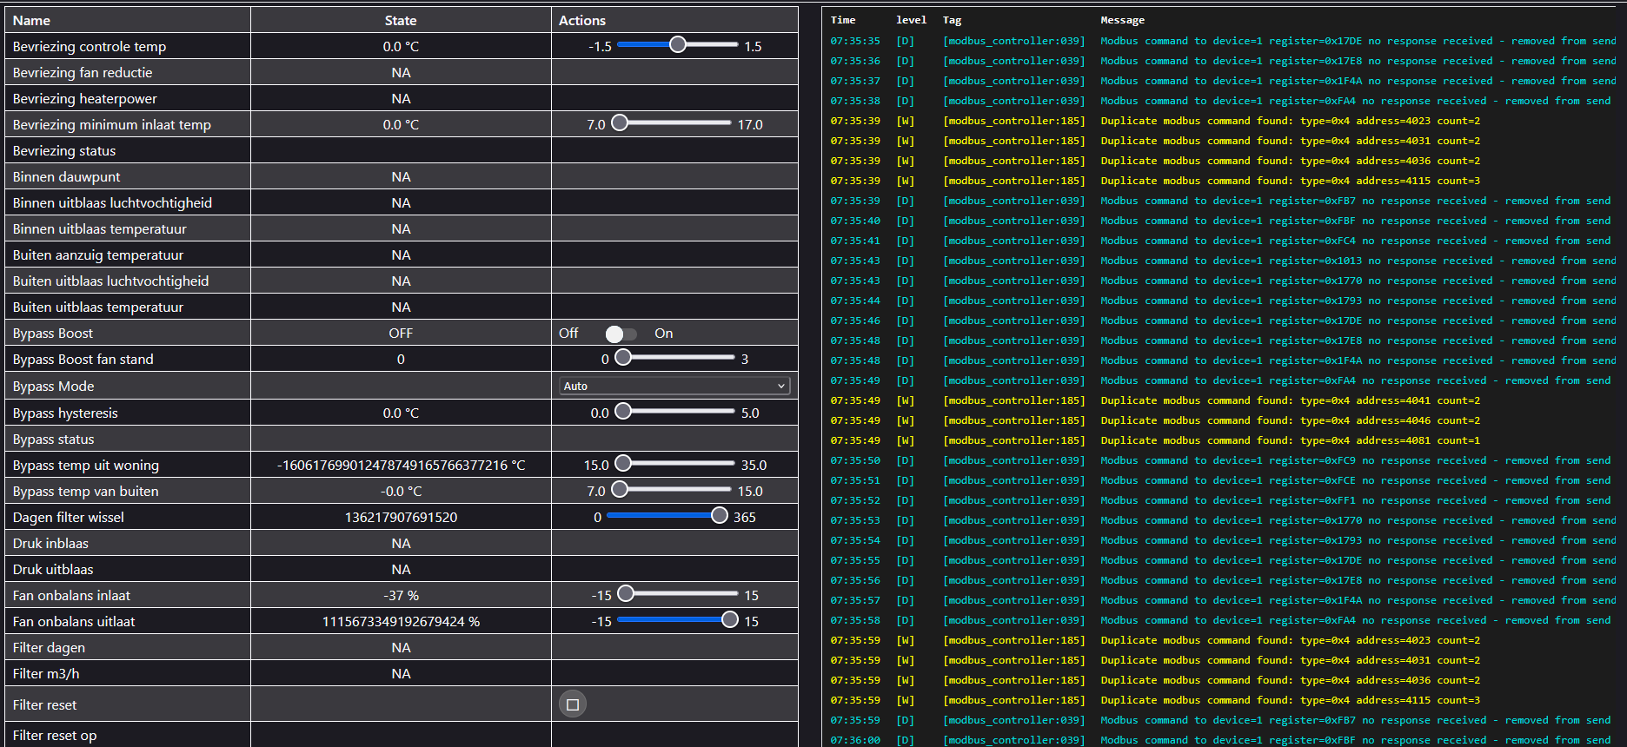Select the Bypass status row name

pos(54,440)
